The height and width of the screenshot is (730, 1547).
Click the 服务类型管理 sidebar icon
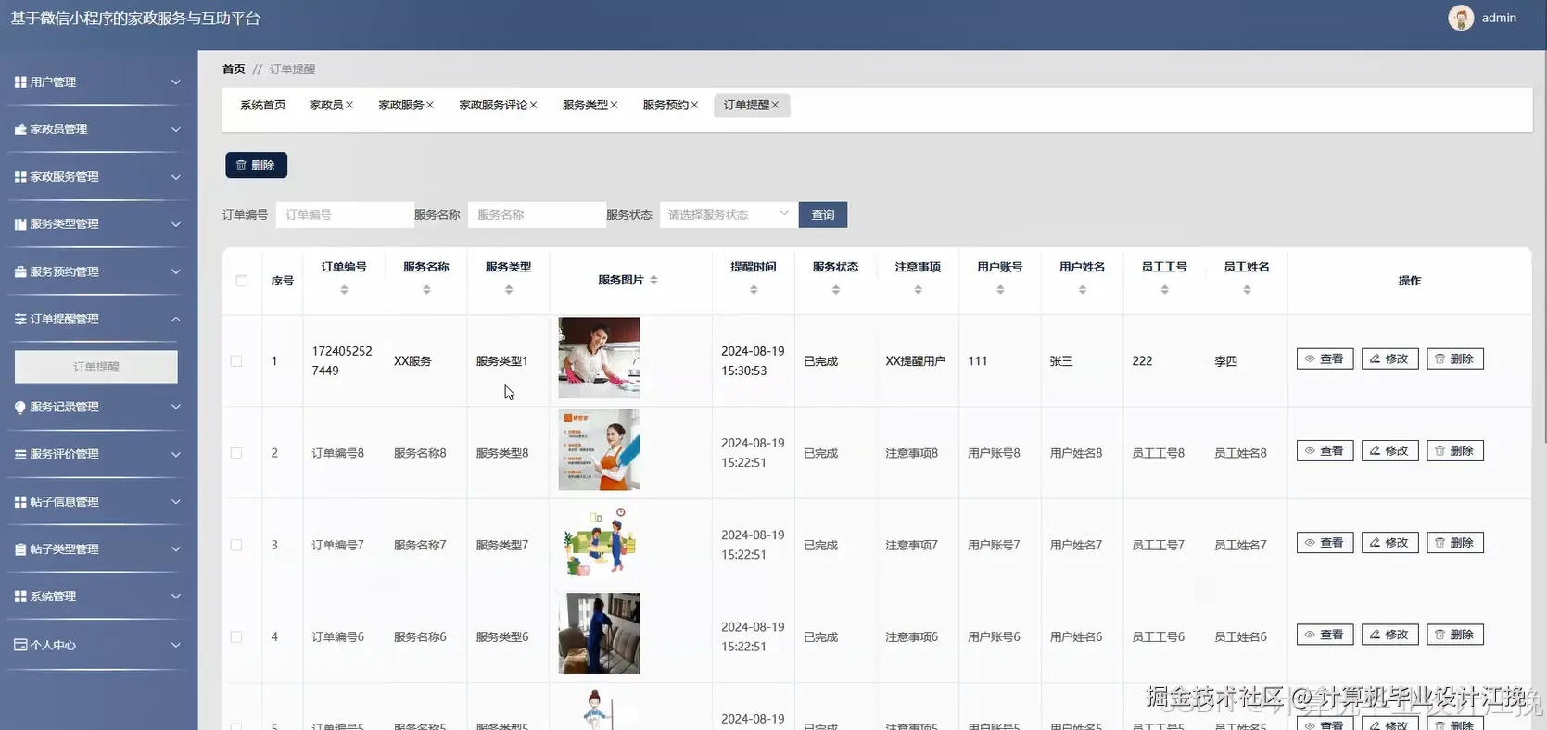pos(20,224)
